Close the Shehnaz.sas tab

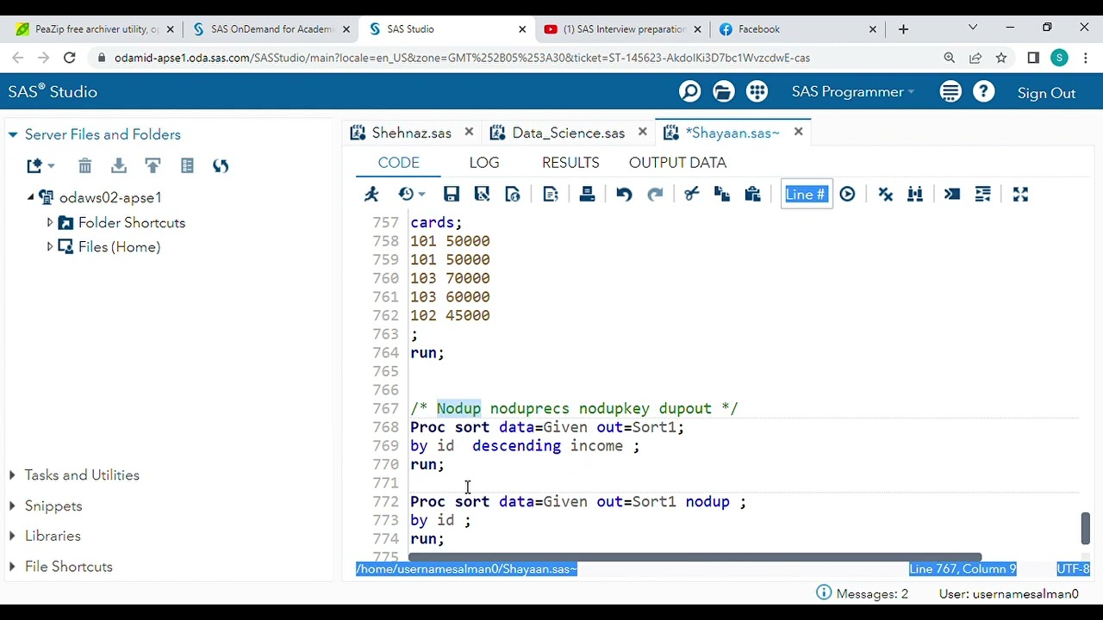[x=469, y=132]
